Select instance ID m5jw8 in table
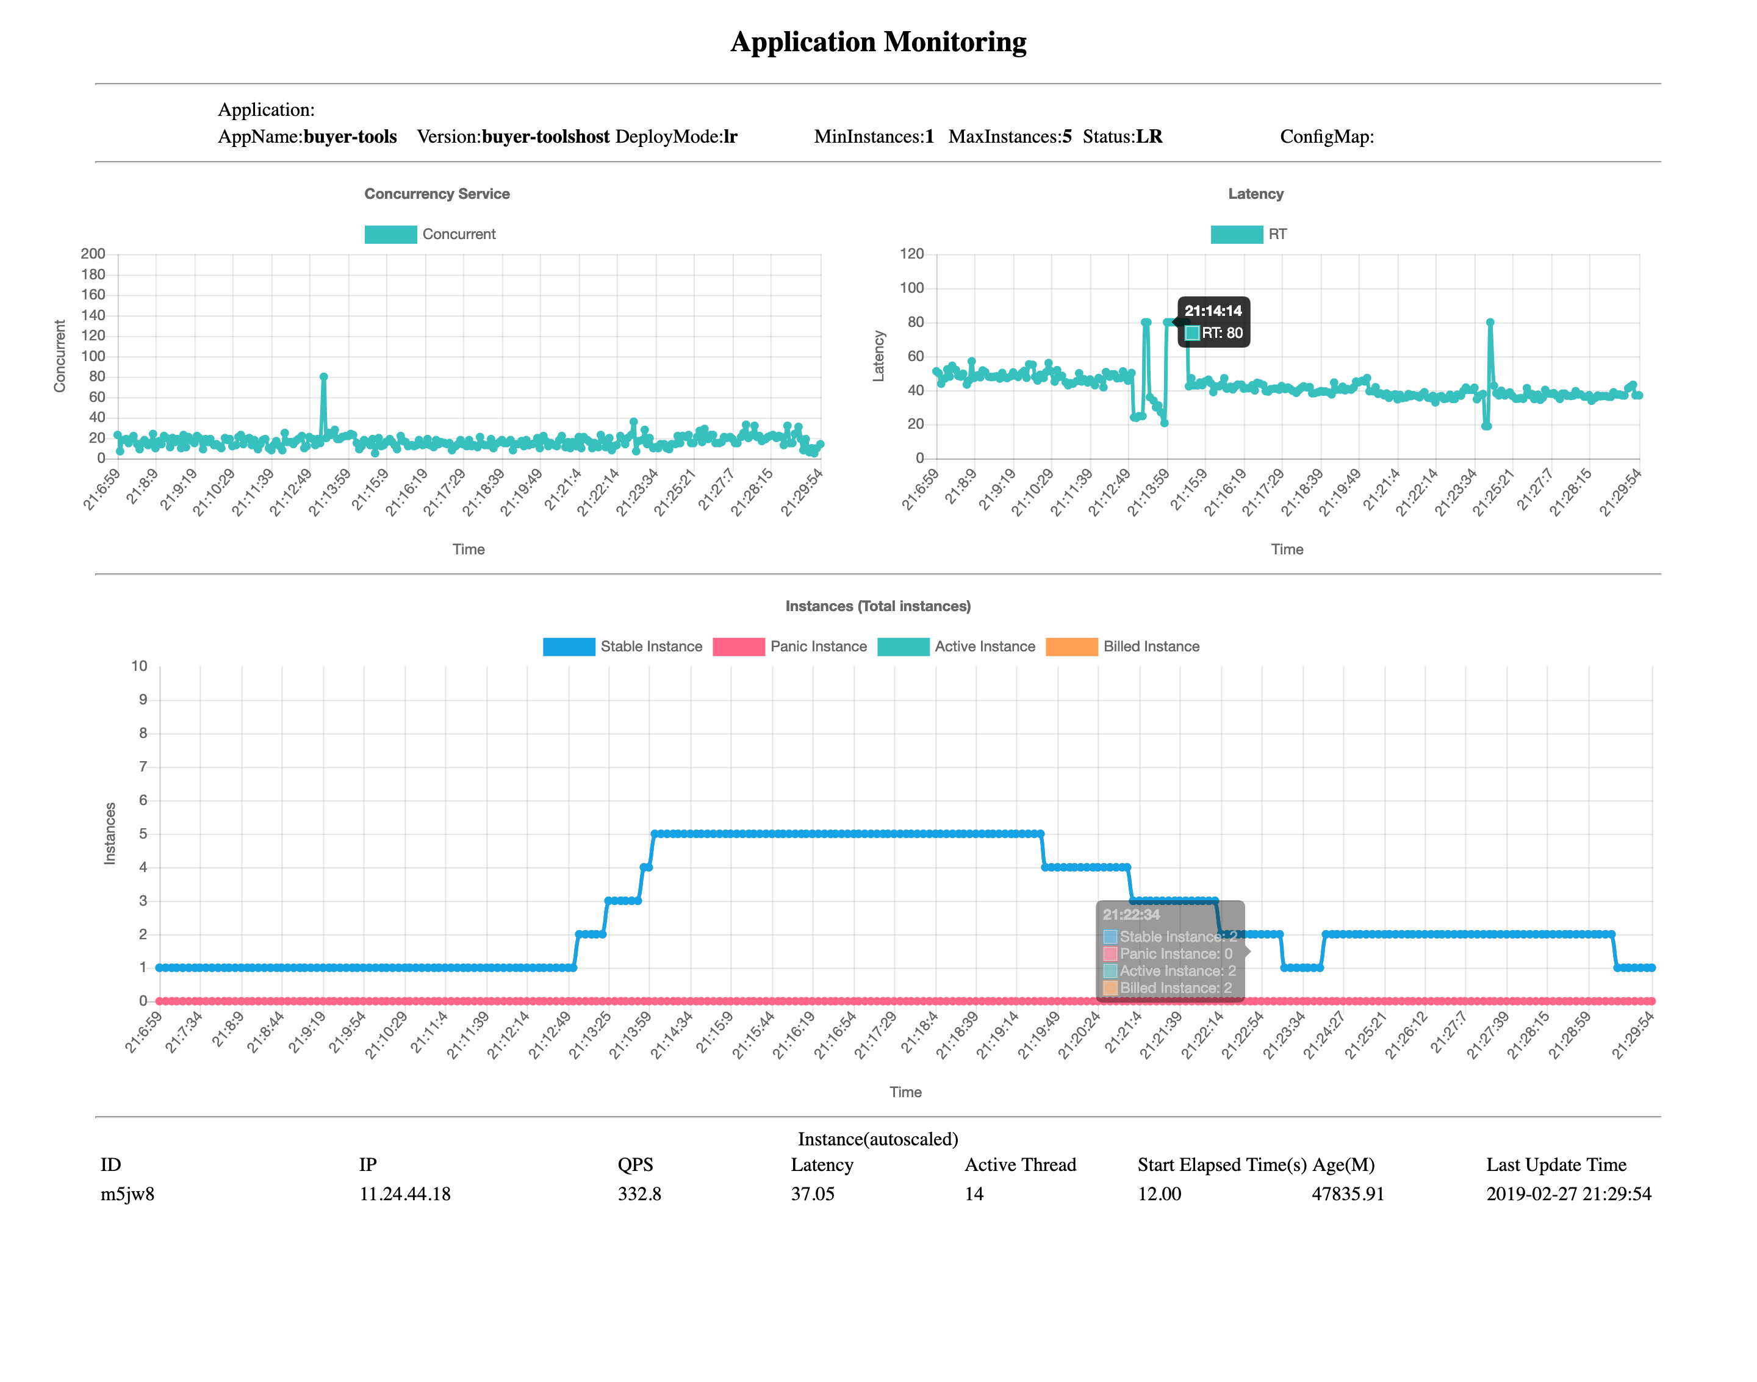Viewport: 1757px width, 1382px height. point(127,1194)
